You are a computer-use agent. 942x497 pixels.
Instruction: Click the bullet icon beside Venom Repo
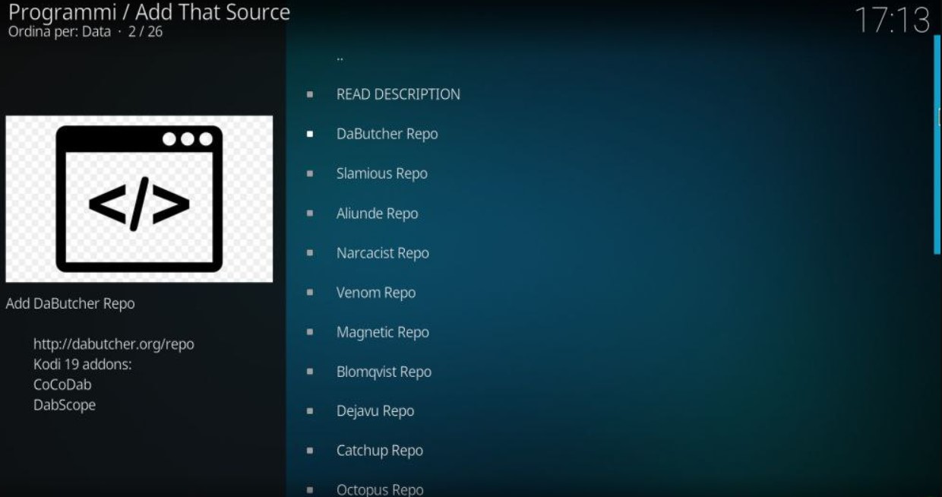(x=310, y=293)
